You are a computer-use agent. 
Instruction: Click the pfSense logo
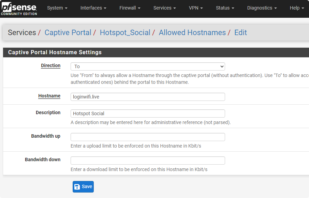(x=19, y=9)
